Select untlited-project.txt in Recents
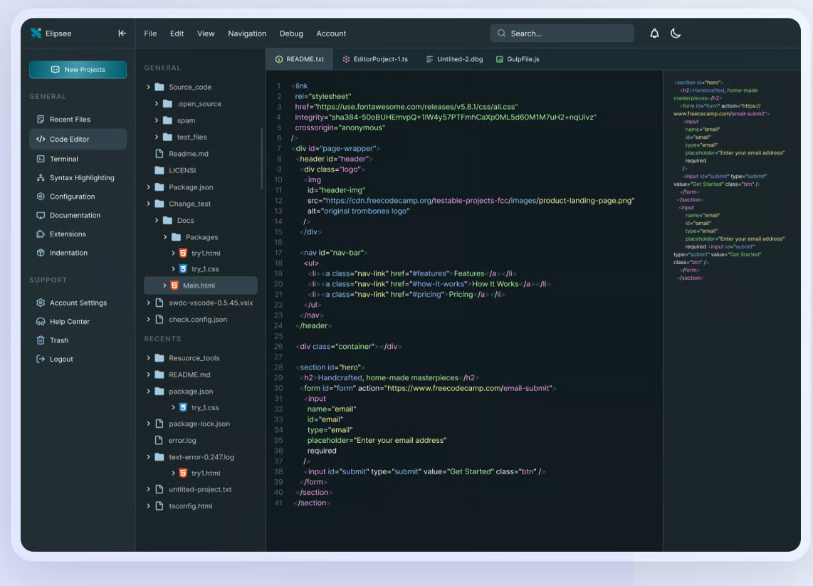The width and height of the screenshot is (813, 586). (201, 489)
